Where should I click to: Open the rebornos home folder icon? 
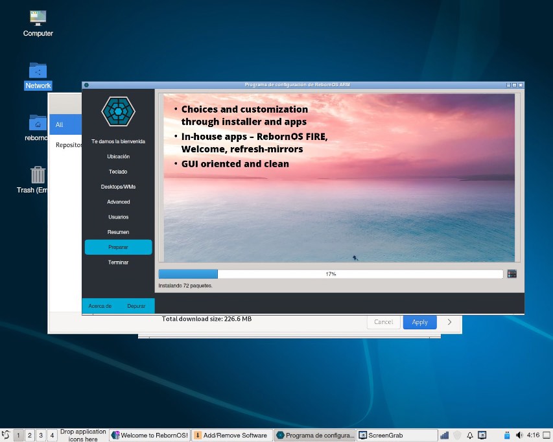38,122
